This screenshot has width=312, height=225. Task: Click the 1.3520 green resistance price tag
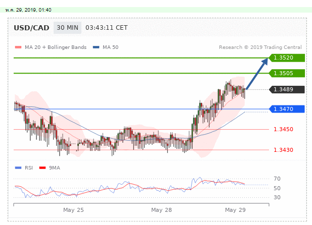pos(287,58)
